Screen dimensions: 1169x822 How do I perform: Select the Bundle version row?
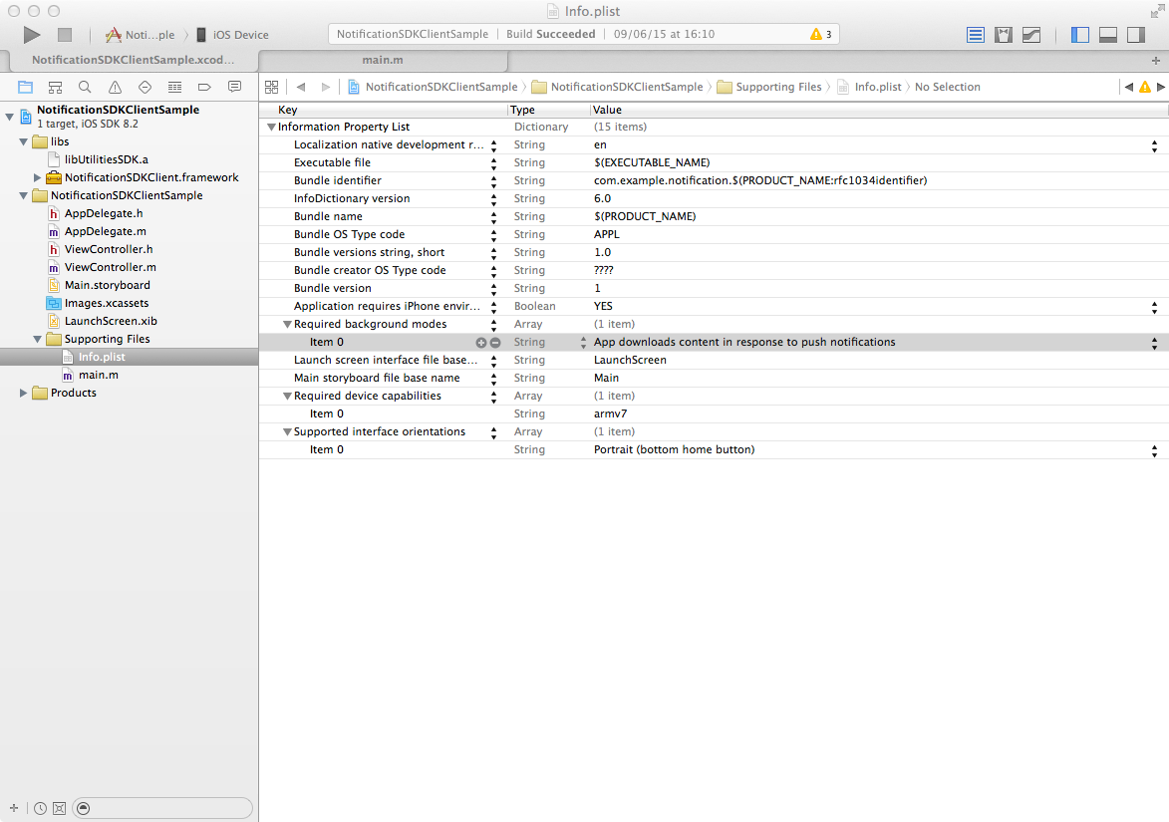pos(714,288)
